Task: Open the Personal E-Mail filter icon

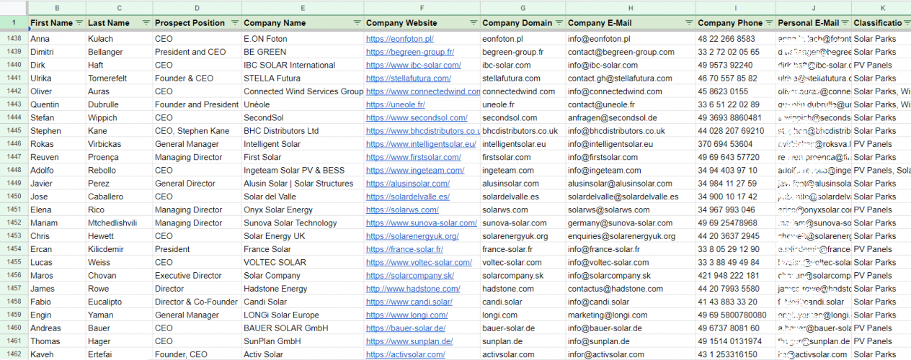Action: (x=844, y=23)
